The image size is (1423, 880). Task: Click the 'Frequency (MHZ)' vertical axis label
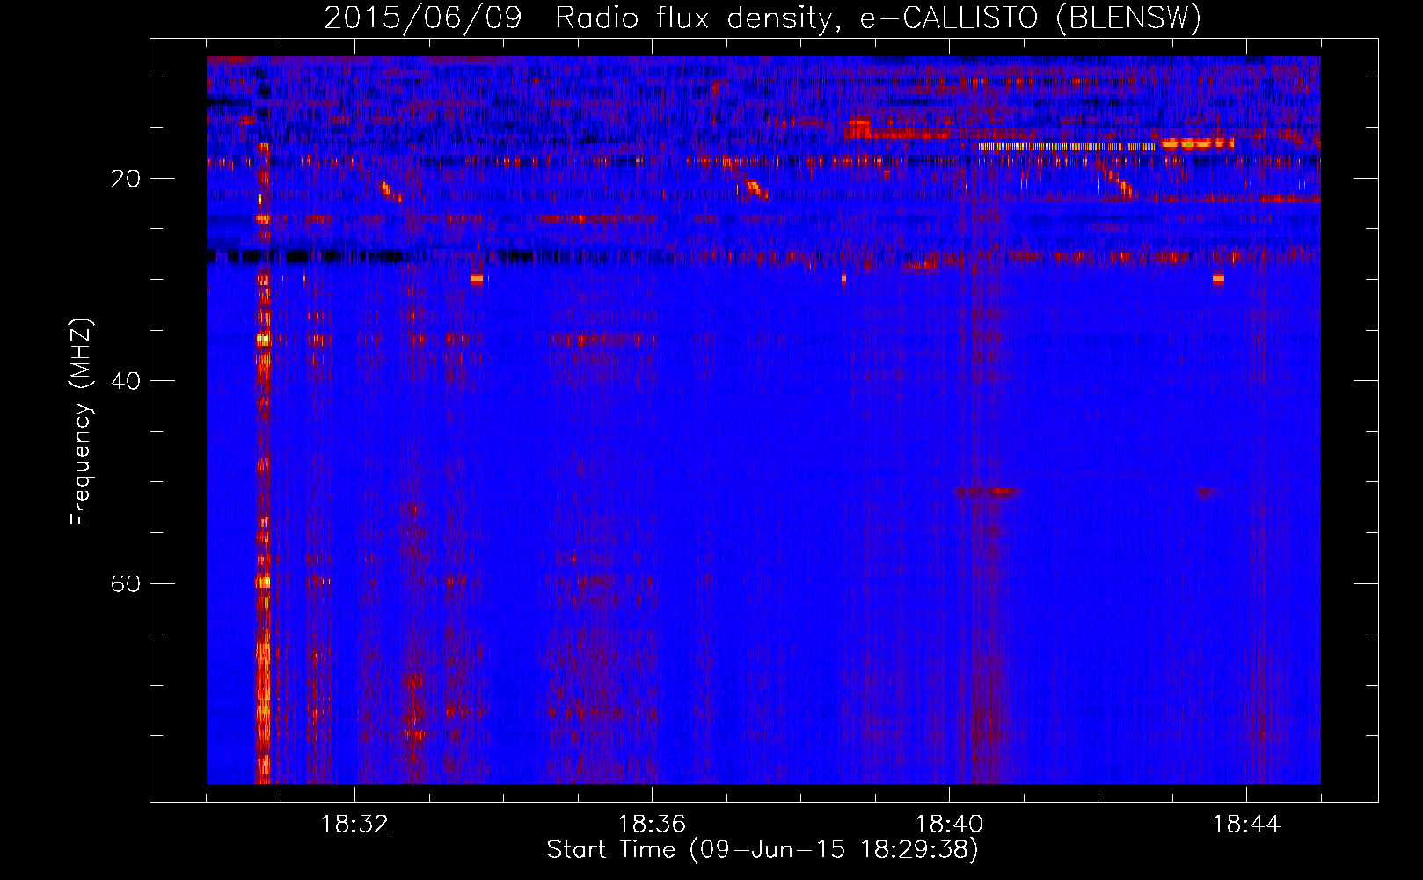(x=81, y=422)
